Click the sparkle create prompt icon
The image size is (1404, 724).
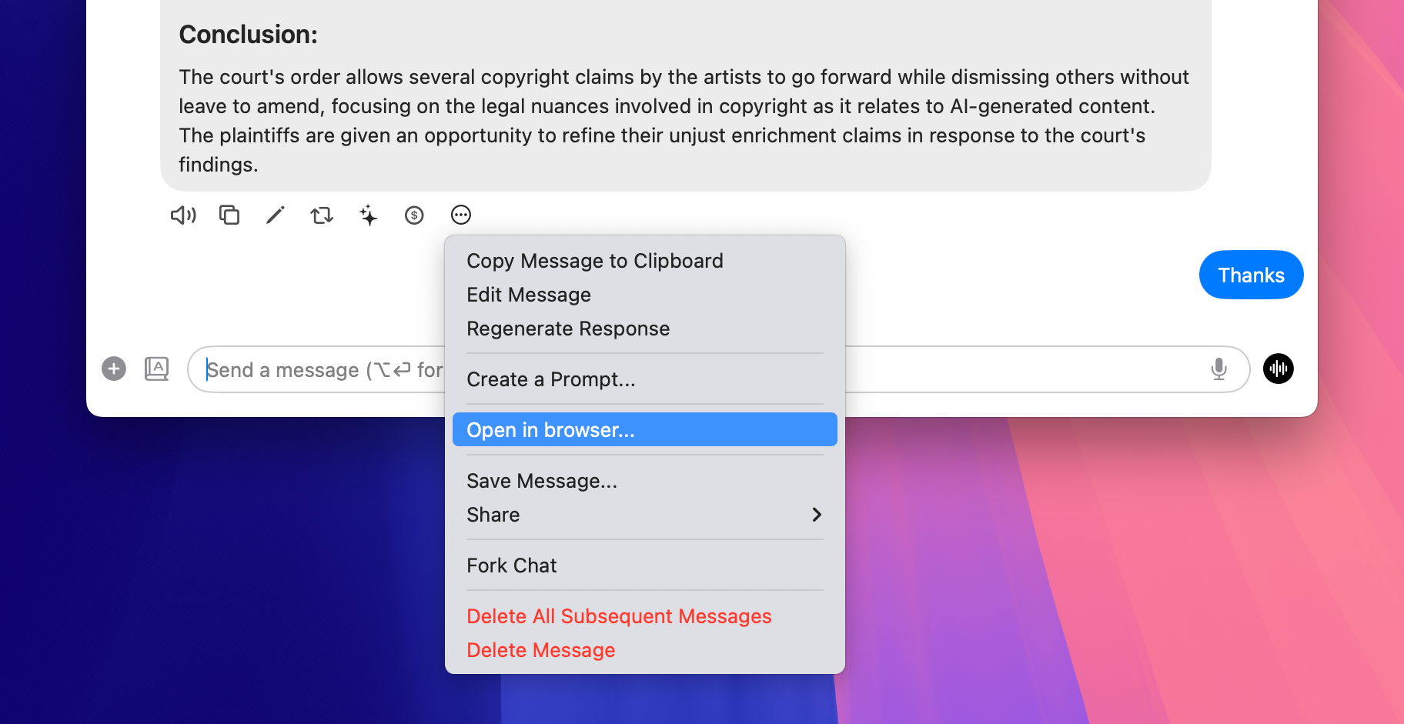pyautogui.click(x=369, y=215)
